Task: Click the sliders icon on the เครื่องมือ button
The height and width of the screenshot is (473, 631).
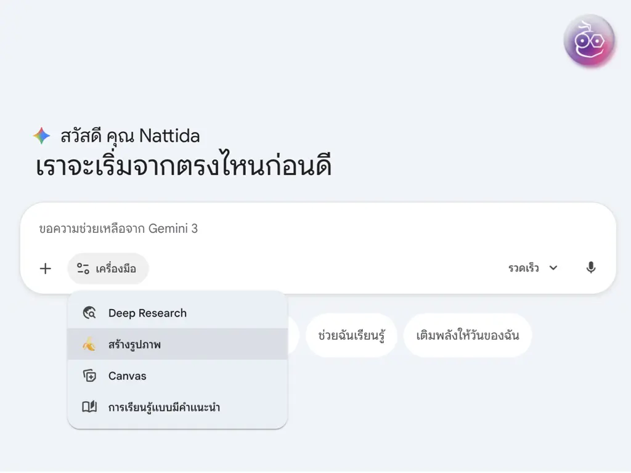Action: (83, 269)
